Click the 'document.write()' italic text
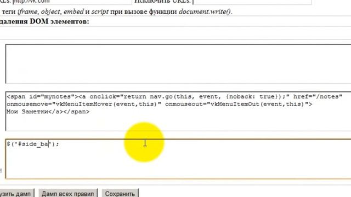The width and height of the screenshot is (351, 197). [205, 11]
